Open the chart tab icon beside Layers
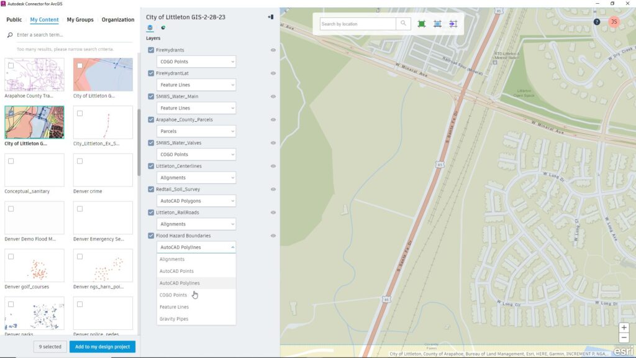Image resolution: width=636 pixels, height=358 pixels. click(x=163, y=27)
